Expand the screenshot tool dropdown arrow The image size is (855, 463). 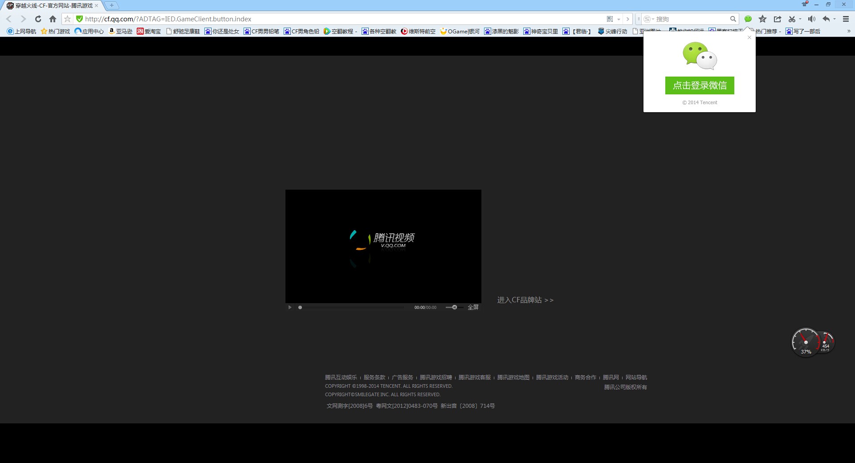point(800,19)
